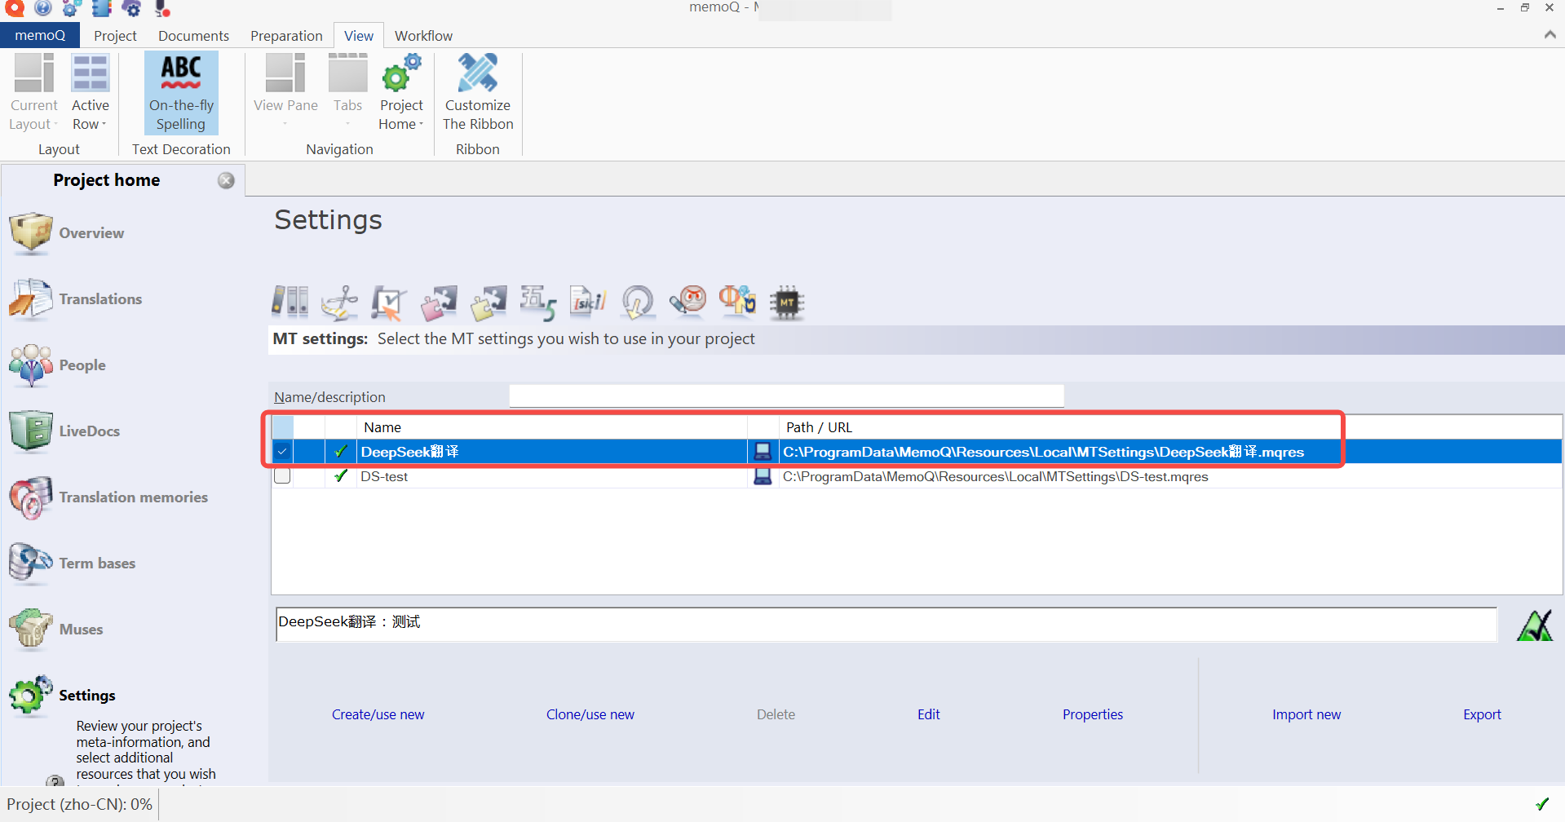Close the Project home tab
This screenshot has width=1565, height=822.
click(226, 180)
